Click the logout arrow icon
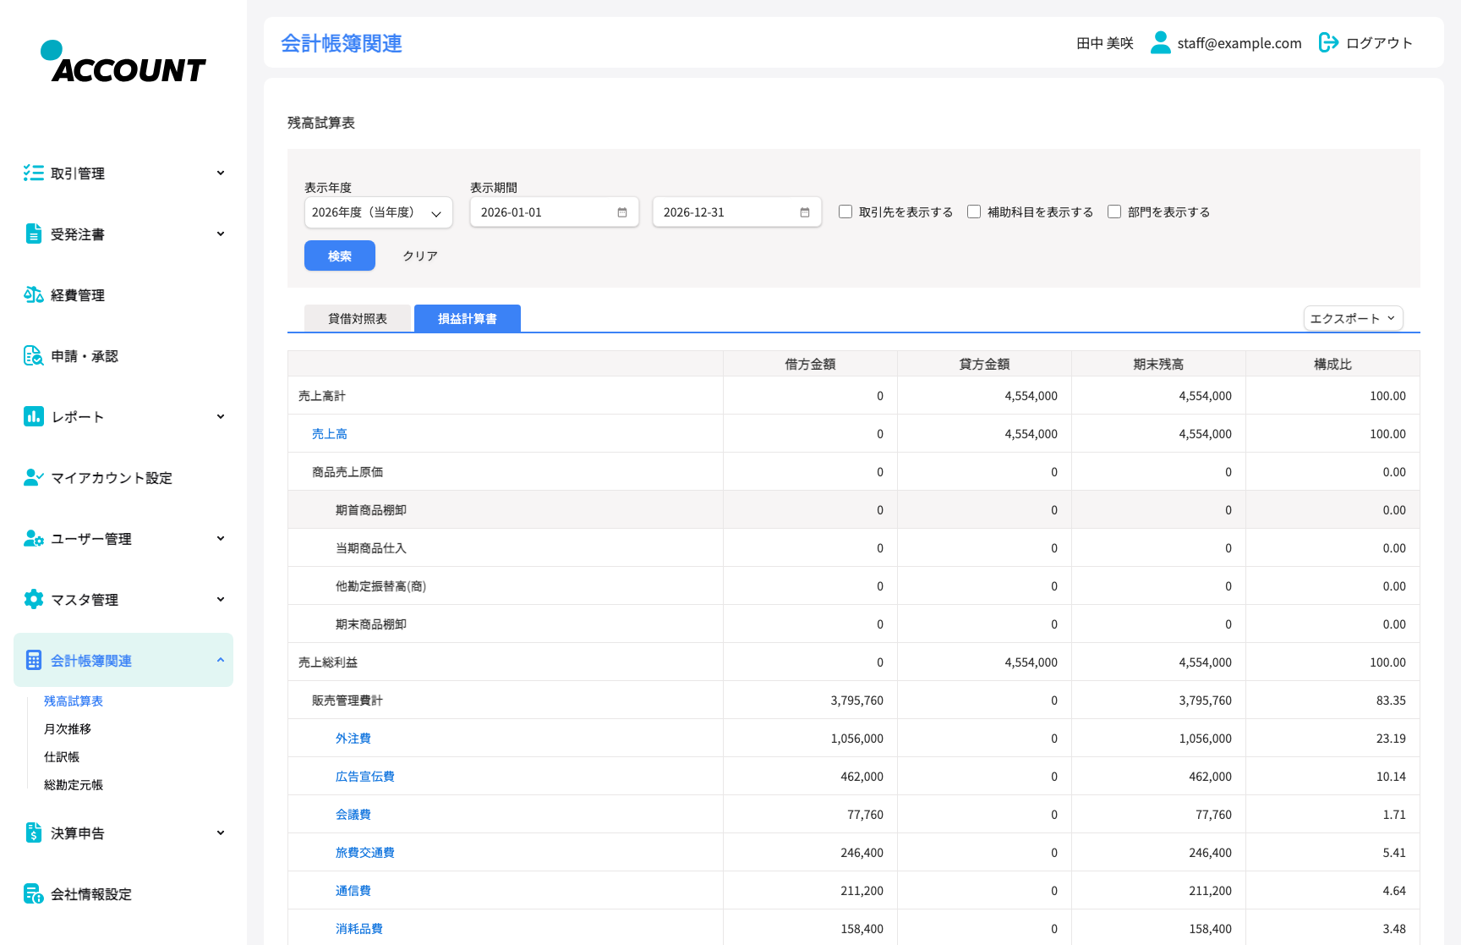The height and width of the screenshot is (945, 1461). [x=1328, y=42]
